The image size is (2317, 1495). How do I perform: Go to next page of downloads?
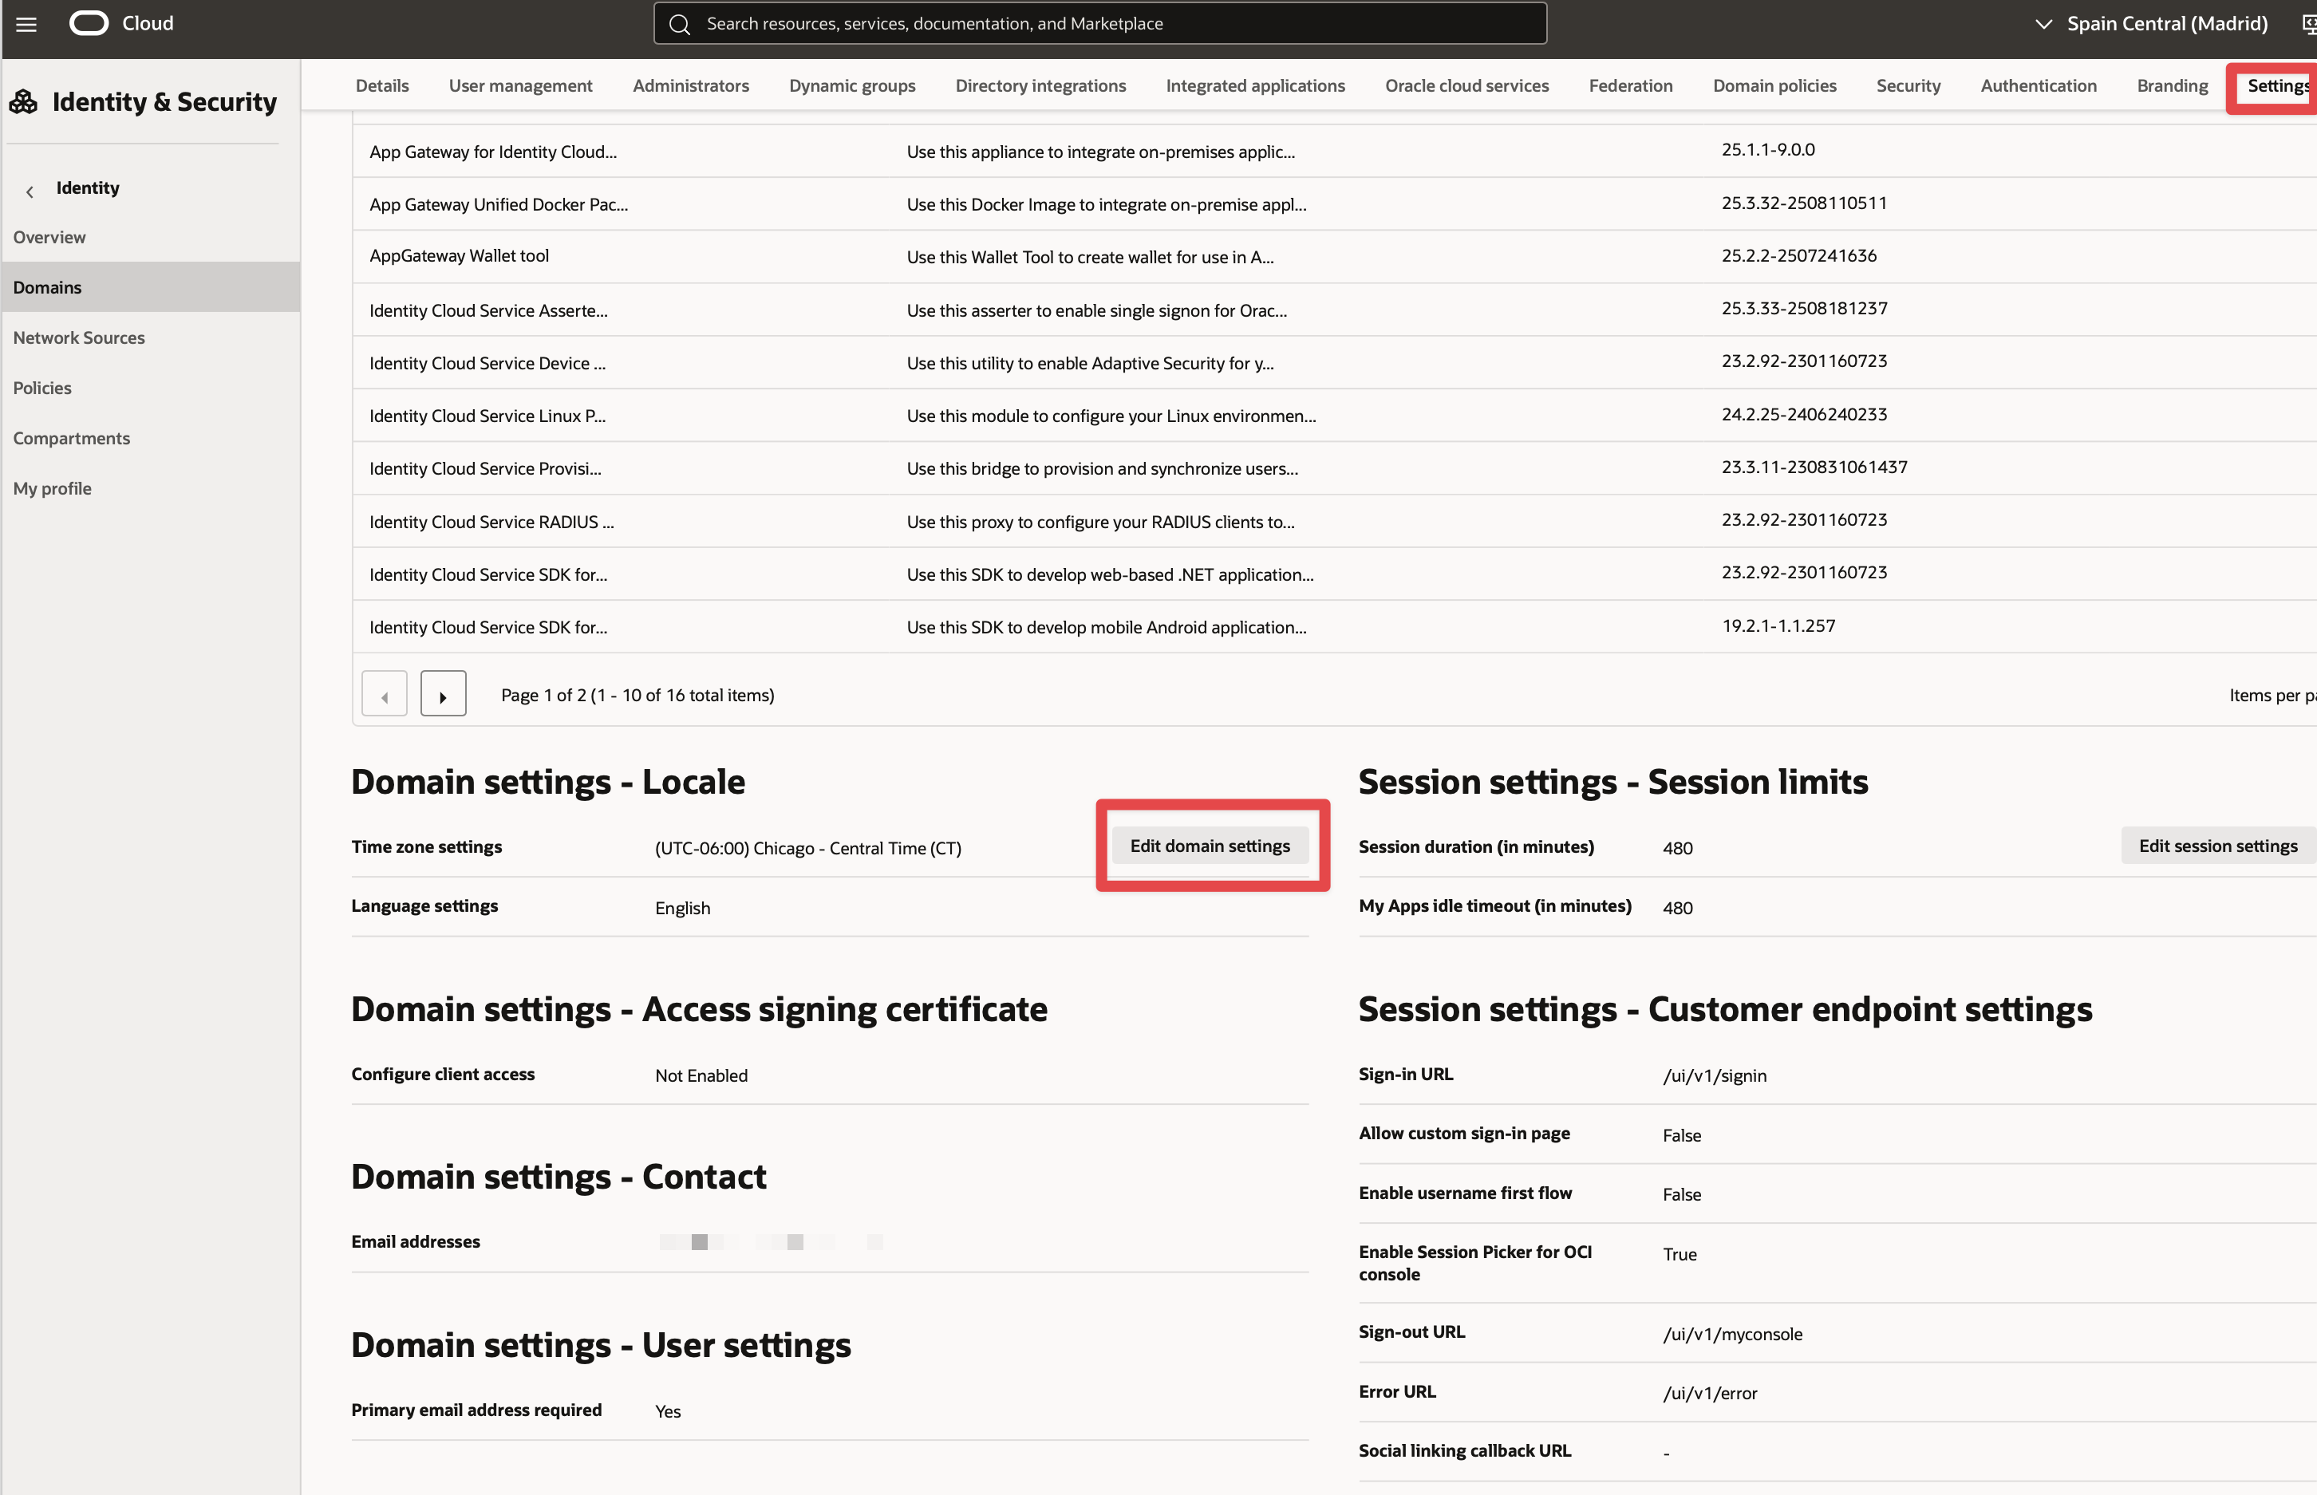pyautogui.click(x=443, y=695)
